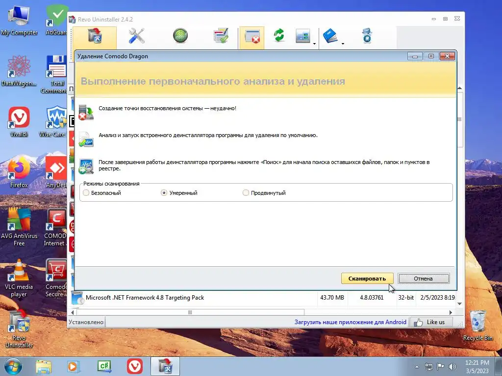
Task: Click the 4.8.03761 version cell
Action: coord(372,298)
